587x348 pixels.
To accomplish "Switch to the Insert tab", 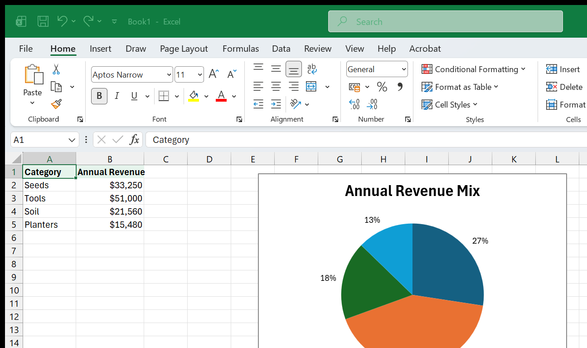I will pos(101,49).
